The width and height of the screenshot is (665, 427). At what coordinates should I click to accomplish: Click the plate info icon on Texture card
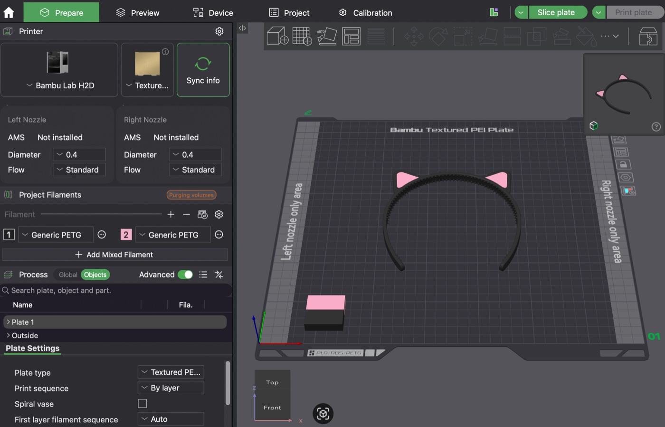coord(165,52)
